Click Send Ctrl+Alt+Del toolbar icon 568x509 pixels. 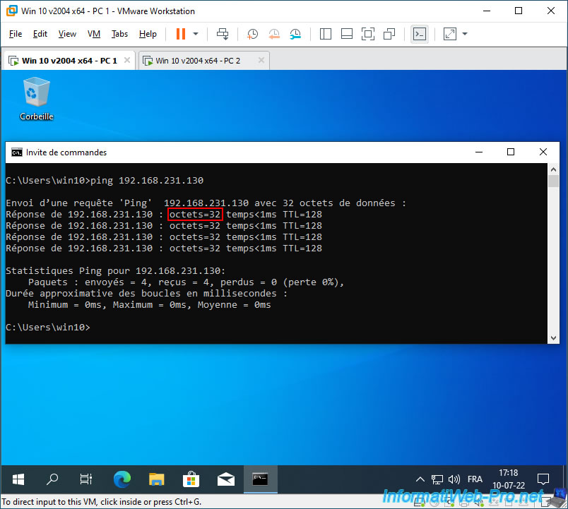[223, 34]
